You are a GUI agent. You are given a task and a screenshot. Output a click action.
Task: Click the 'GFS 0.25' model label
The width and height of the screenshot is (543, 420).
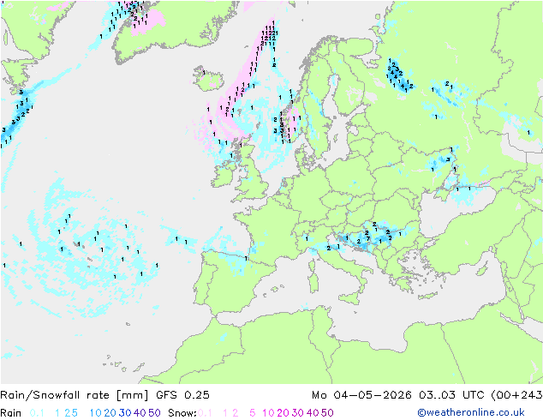coord(182,395)
